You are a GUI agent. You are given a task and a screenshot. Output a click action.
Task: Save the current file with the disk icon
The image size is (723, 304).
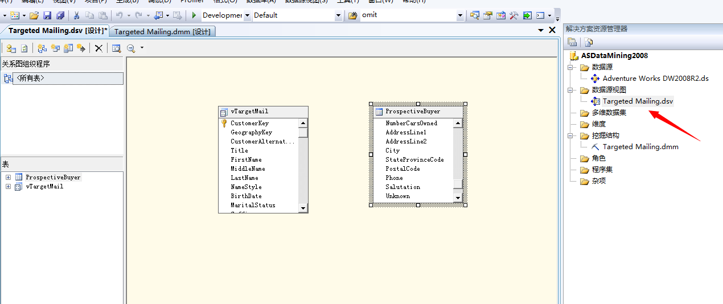click(47, 15)
